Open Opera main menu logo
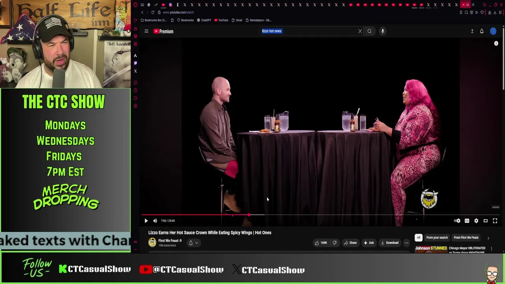 pyautogui.click(x=135, y=5)
